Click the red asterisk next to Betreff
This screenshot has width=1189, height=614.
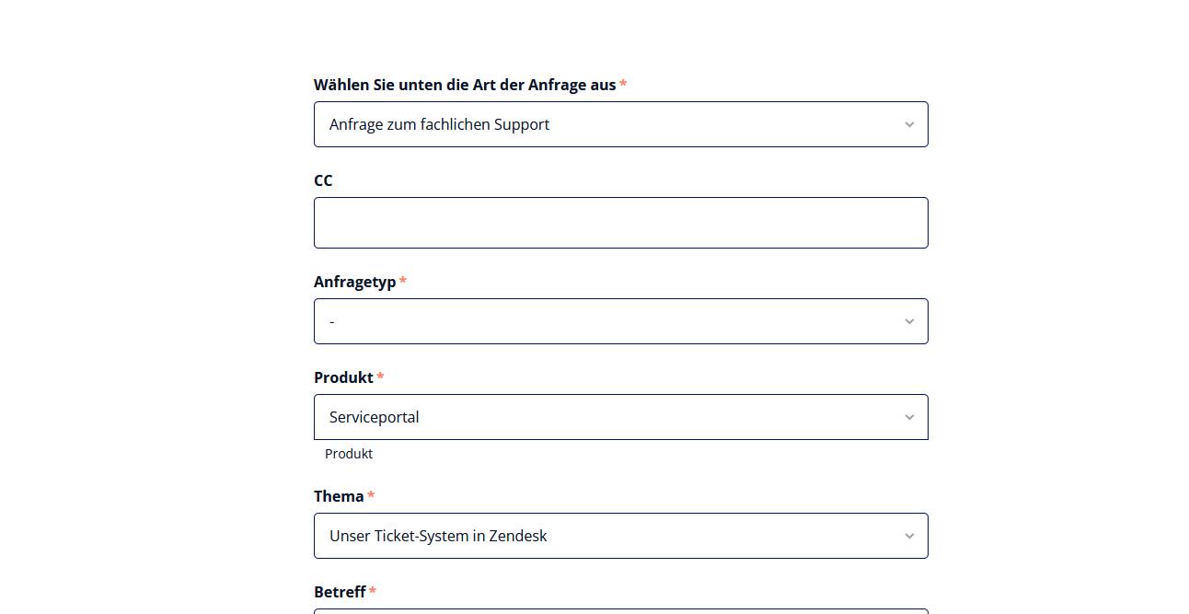point(373,591)
